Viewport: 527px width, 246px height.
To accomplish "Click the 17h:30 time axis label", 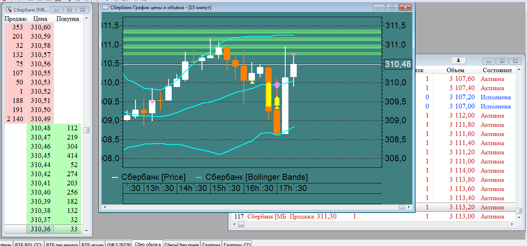I will click(293, 188).
